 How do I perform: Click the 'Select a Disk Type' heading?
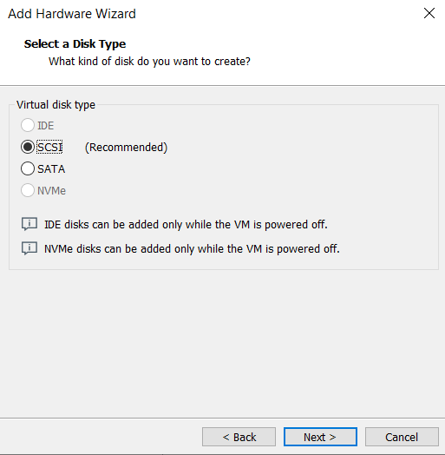75,44
